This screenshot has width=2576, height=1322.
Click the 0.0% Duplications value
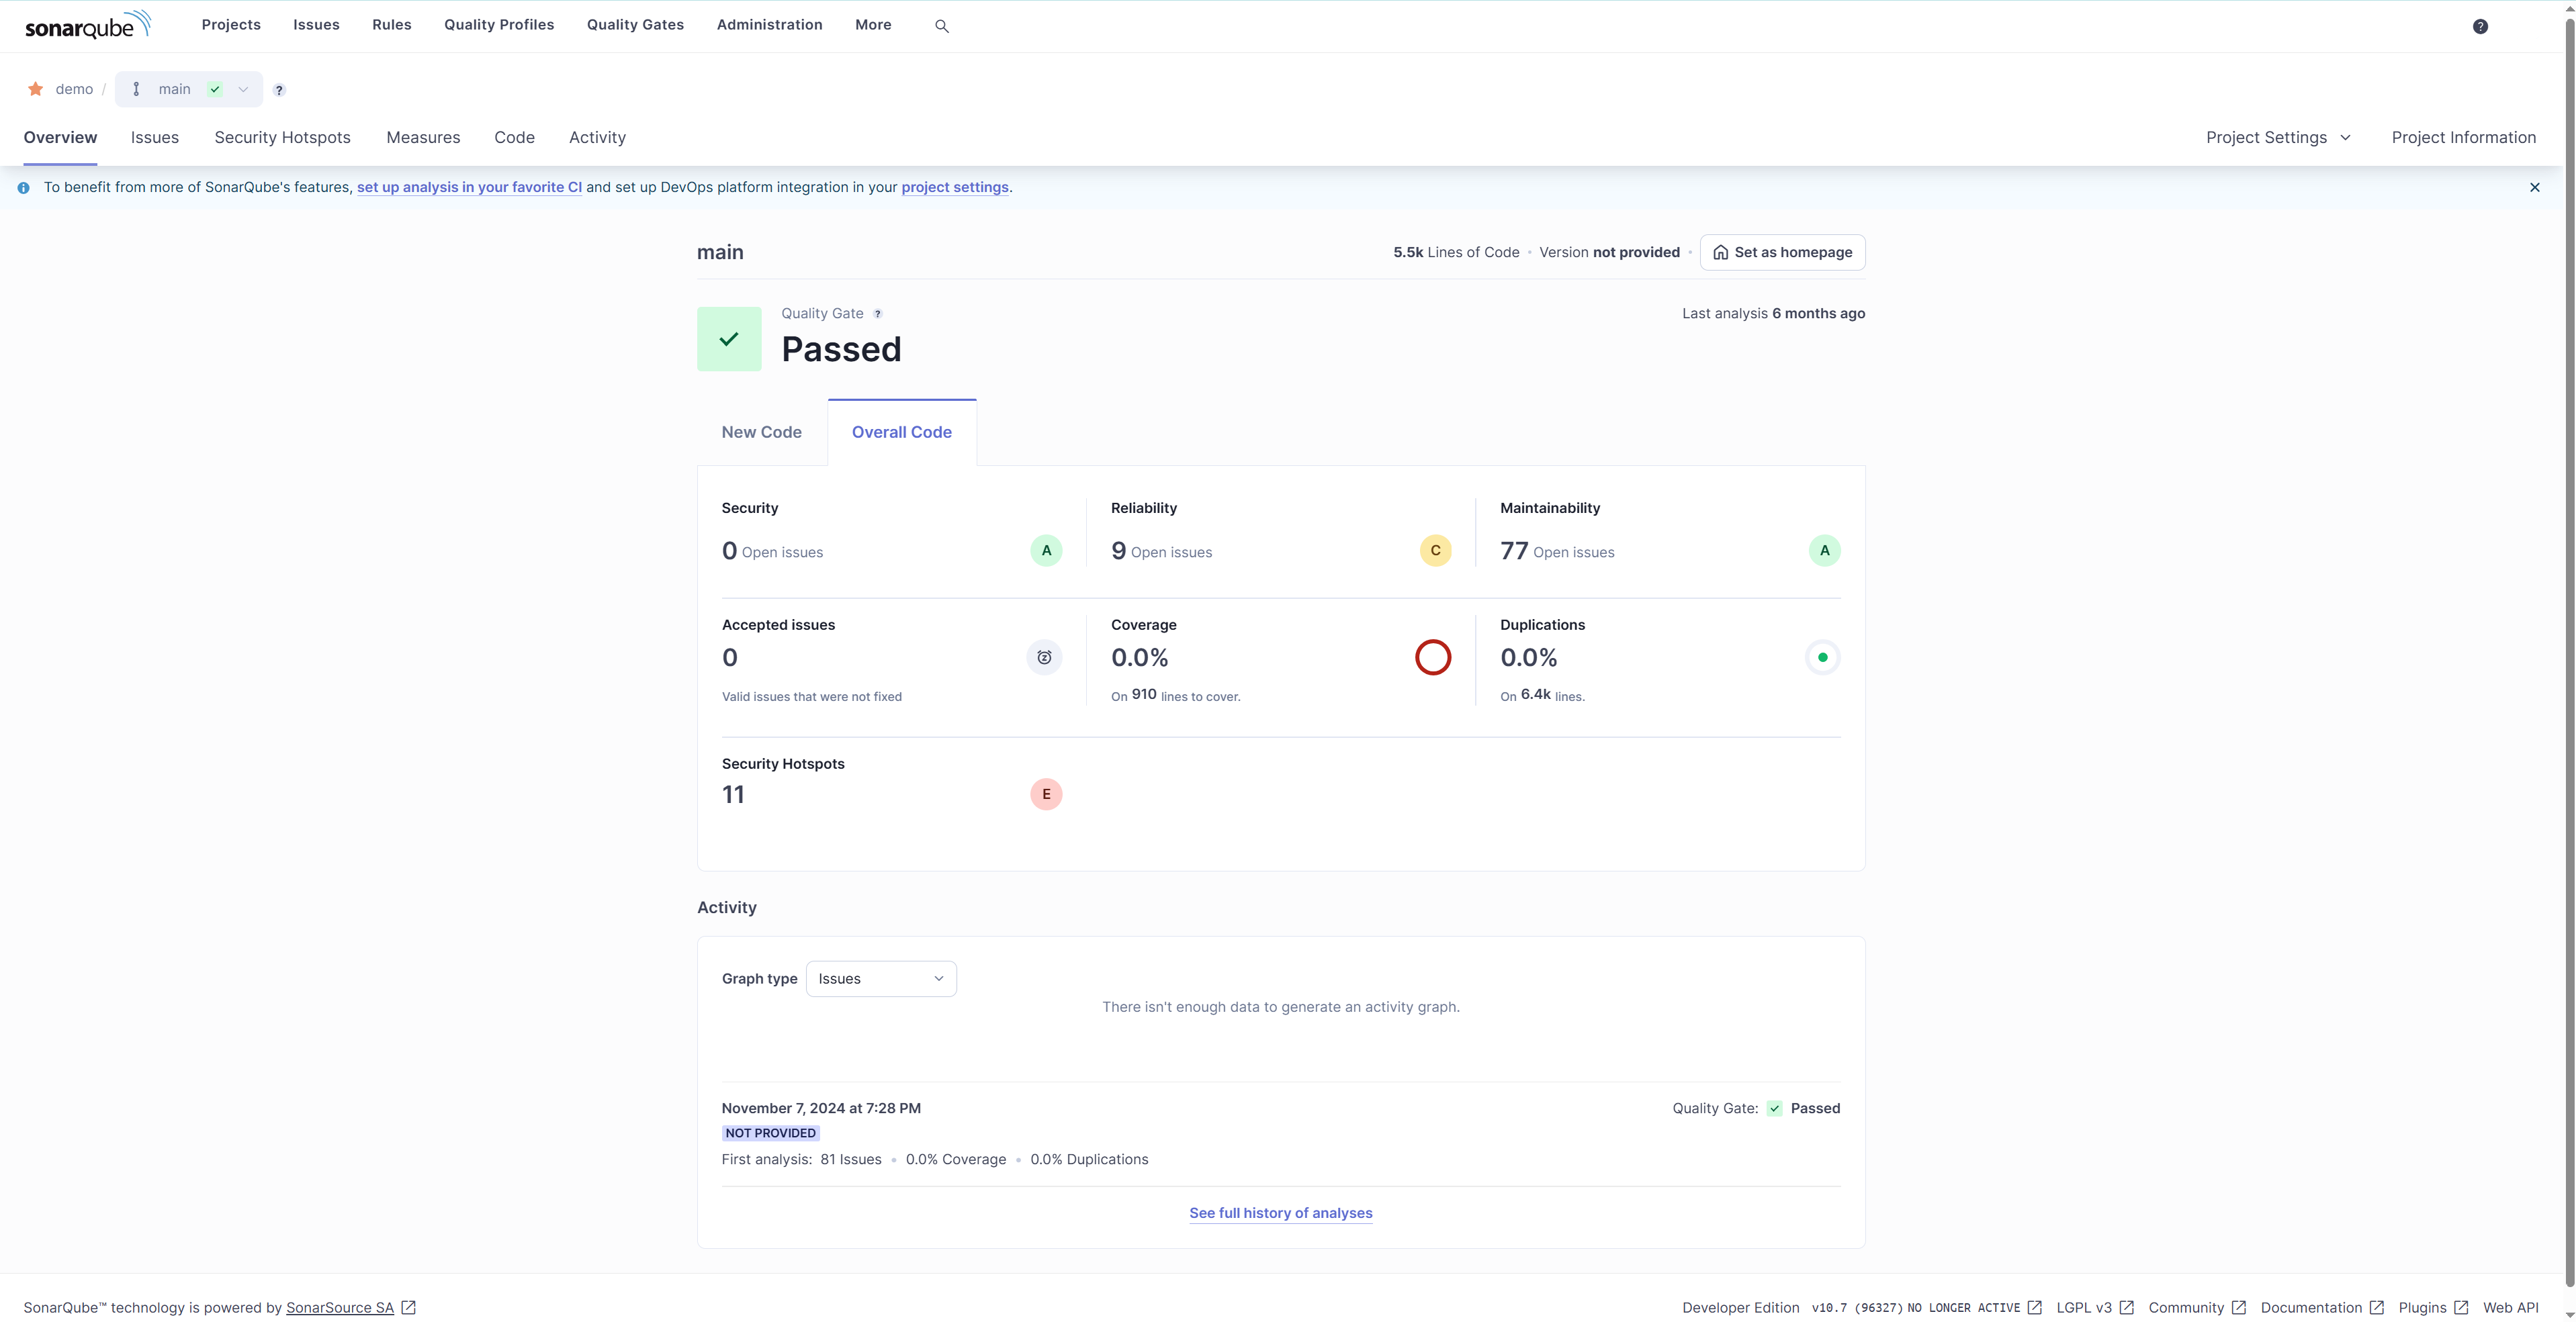(x=1528, y=659)
